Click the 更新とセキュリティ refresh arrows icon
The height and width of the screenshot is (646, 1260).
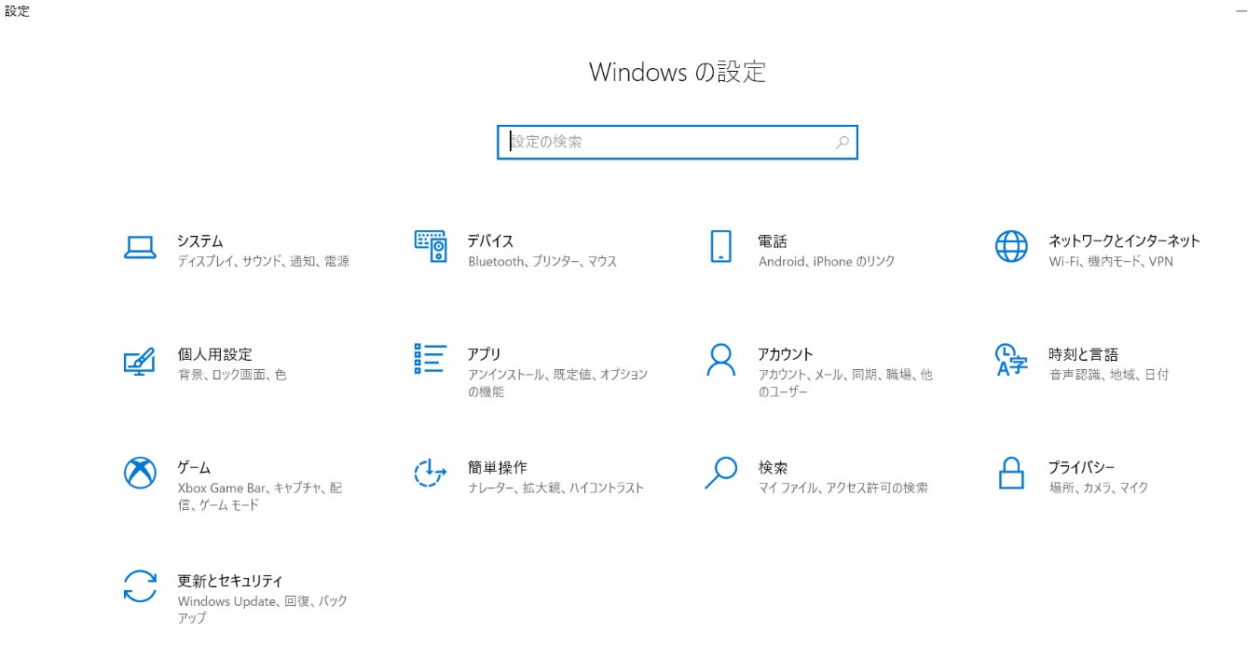140,586
